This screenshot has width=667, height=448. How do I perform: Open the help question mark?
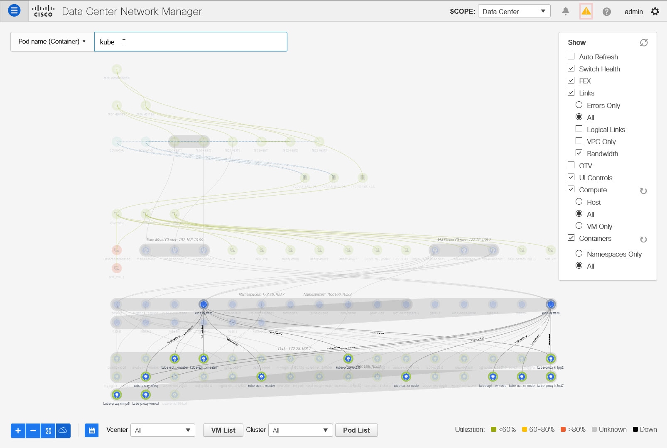point(607,12)
